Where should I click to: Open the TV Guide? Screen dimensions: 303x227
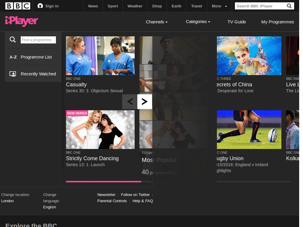[x=236, y=22]
